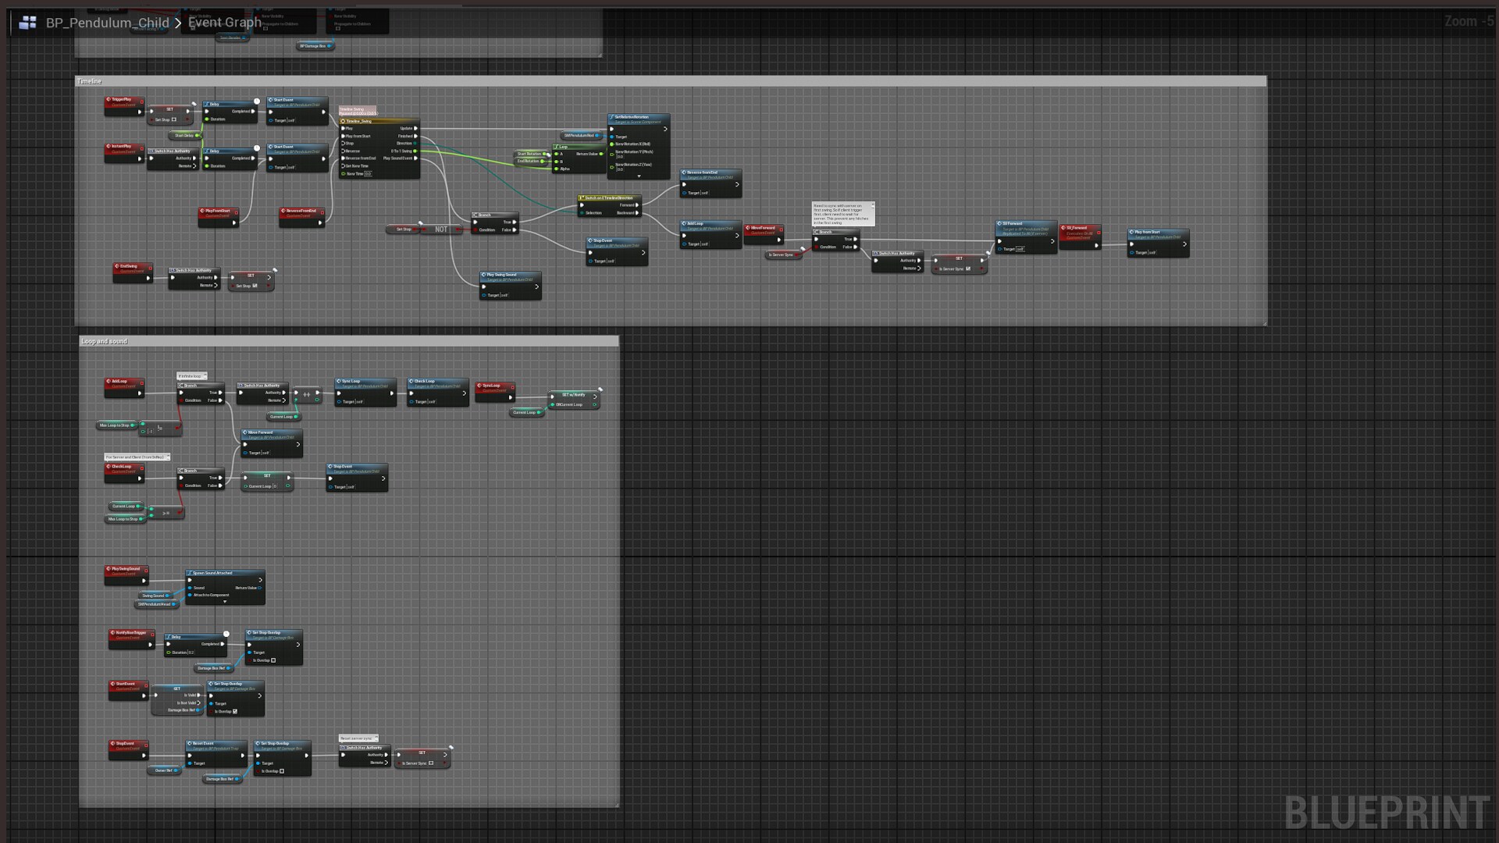Viewport: 1499px width, 843px height.
Task: Click the TriggerPlay custom event node icon
Action: (109, 100)
